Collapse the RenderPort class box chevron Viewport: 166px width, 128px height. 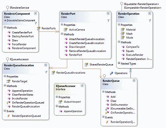(x=108, y=14)
